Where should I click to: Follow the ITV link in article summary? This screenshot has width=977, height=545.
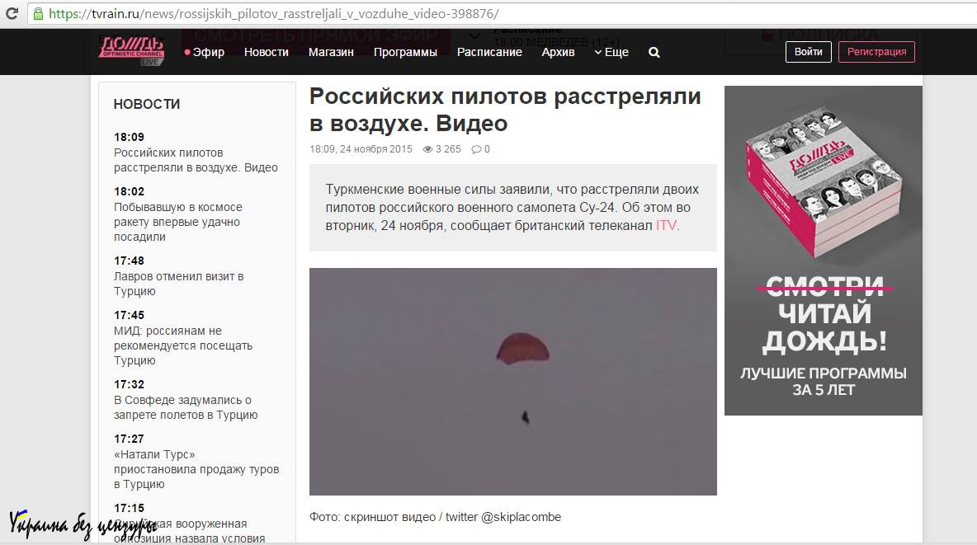click(x=665, y=225)
